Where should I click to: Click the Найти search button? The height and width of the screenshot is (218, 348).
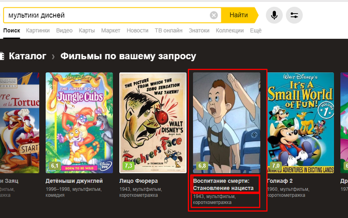click(239, 15)
